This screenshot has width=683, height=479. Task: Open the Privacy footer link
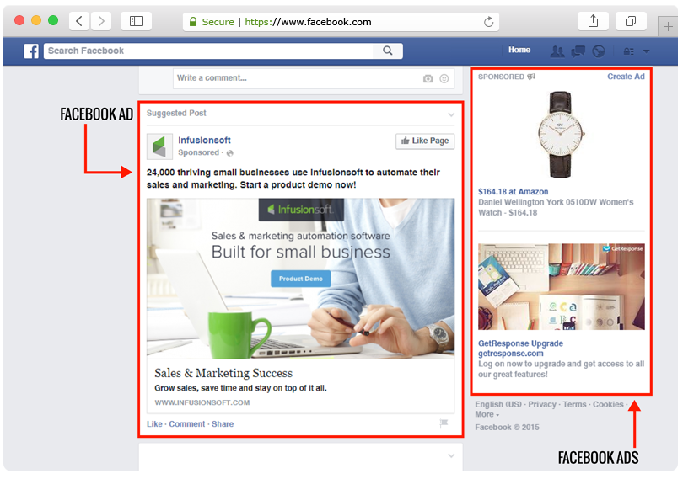tap(542, 405)
